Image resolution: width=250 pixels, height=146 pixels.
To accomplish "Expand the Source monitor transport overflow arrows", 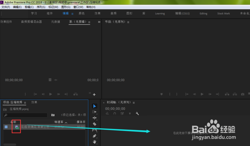I will 90,93.
